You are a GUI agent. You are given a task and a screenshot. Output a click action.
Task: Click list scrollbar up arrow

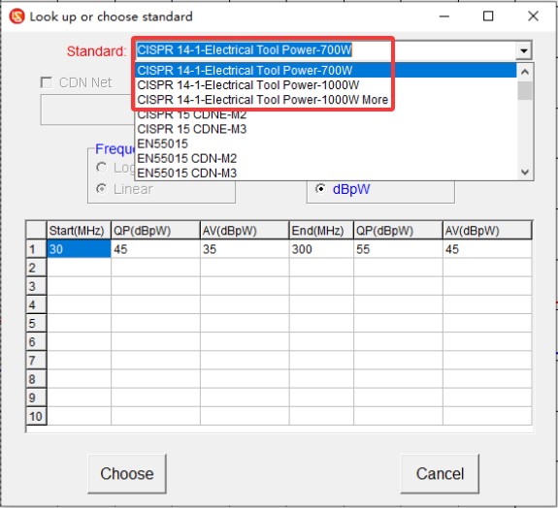point(525,72)
